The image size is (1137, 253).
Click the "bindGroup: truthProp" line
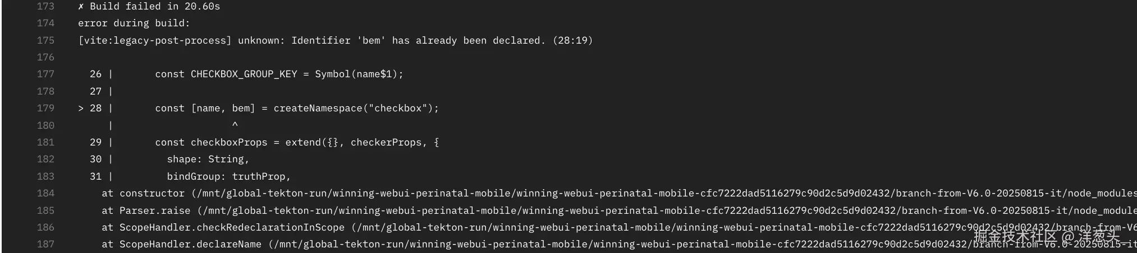coord(228,176)
